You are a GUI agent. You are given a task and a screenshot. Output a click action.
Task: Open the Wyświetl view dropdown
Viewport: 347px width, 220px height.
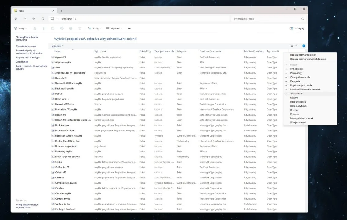pos(114,28)
